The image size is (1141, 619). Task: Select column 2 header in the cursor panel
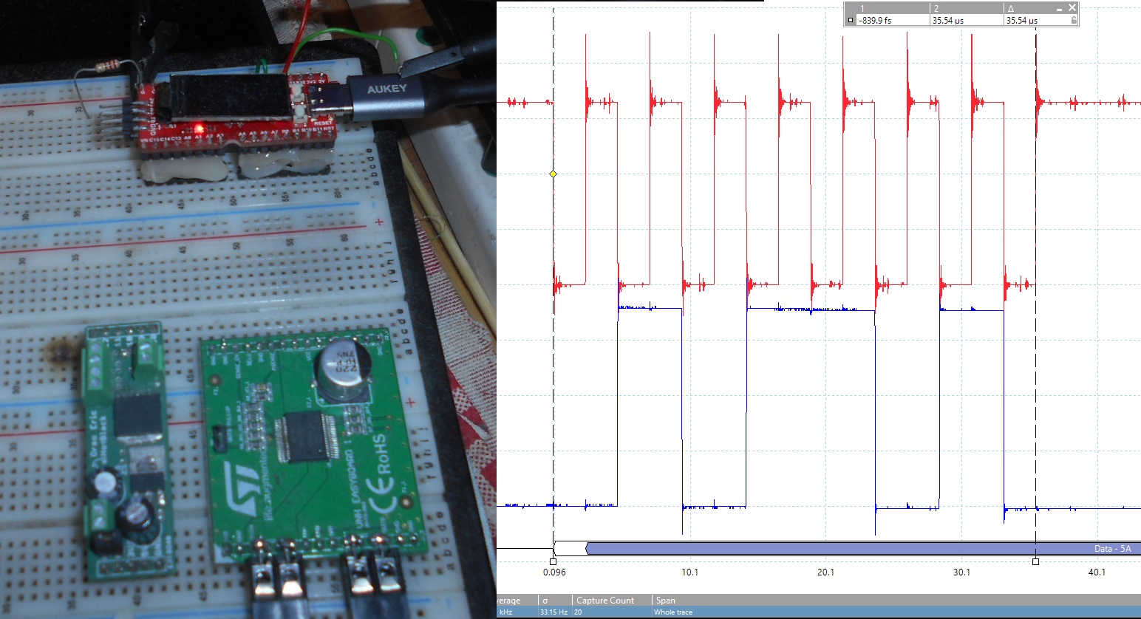936,8
